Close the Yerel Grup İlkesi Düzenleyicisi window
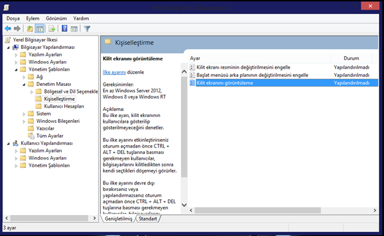The image size is (384, 236). 370,6
